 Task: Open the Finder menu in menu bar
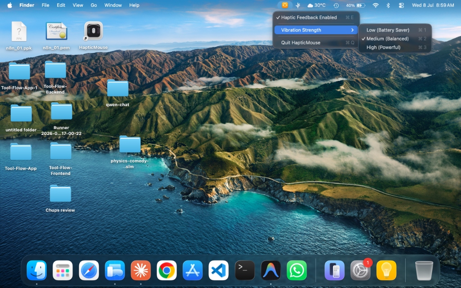tap(27, 5)
